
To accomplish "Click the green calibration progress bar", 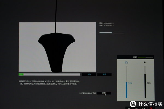I will tap(49, 74).
